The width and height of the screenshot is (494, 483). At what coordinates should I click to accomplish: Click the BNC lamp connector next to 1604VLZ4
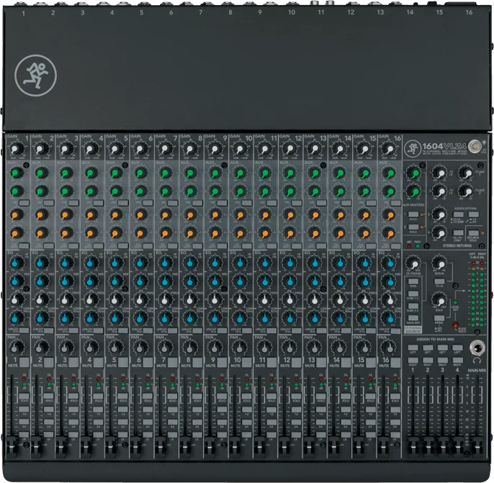coord(474,146)
